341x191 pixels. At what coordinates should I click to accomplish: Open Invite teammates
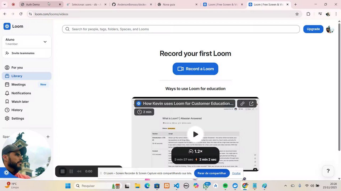point(23,53)
